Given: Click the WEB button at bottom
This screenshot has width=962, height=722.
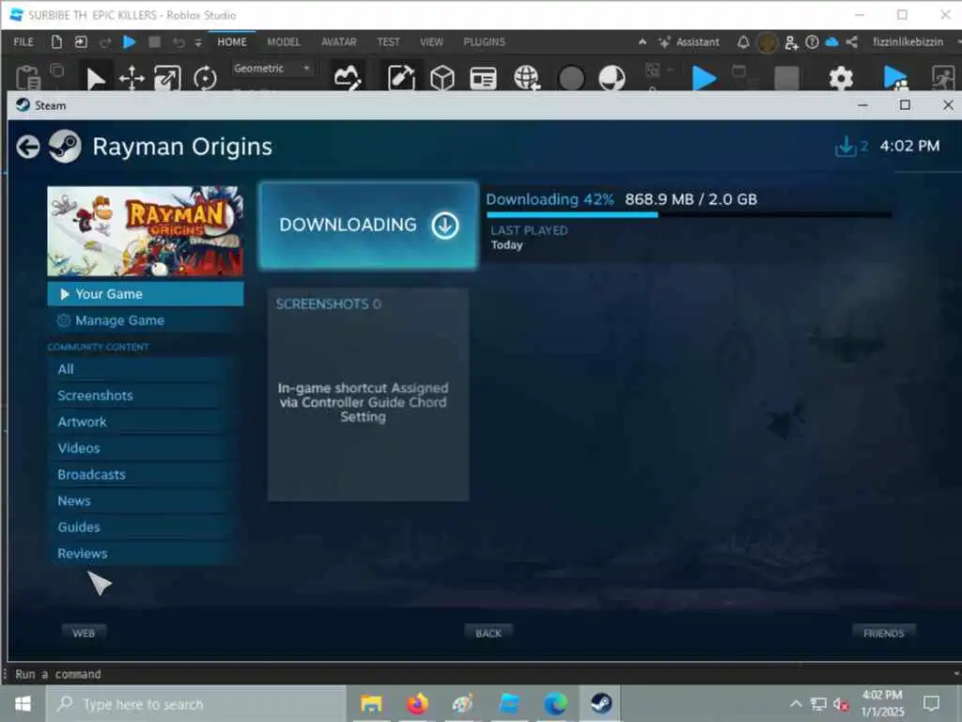Looking at the screenshot, I should pos(84,633).
